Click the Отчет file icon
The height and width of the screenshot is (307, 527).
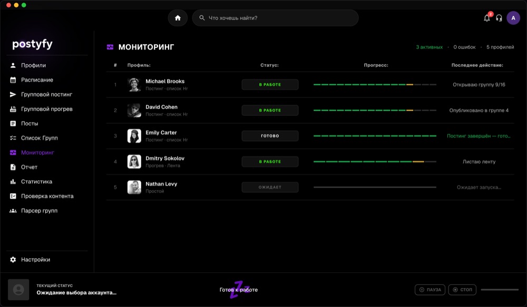pyautogui.click(x=13, y=167)
